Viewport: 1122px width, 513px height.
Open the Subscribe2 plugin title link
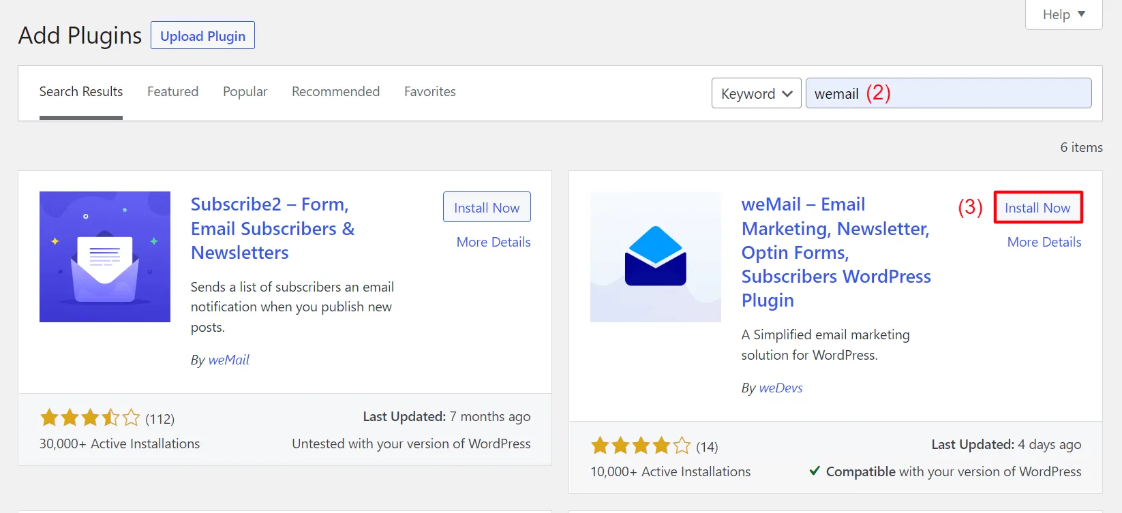coord(273,228)
